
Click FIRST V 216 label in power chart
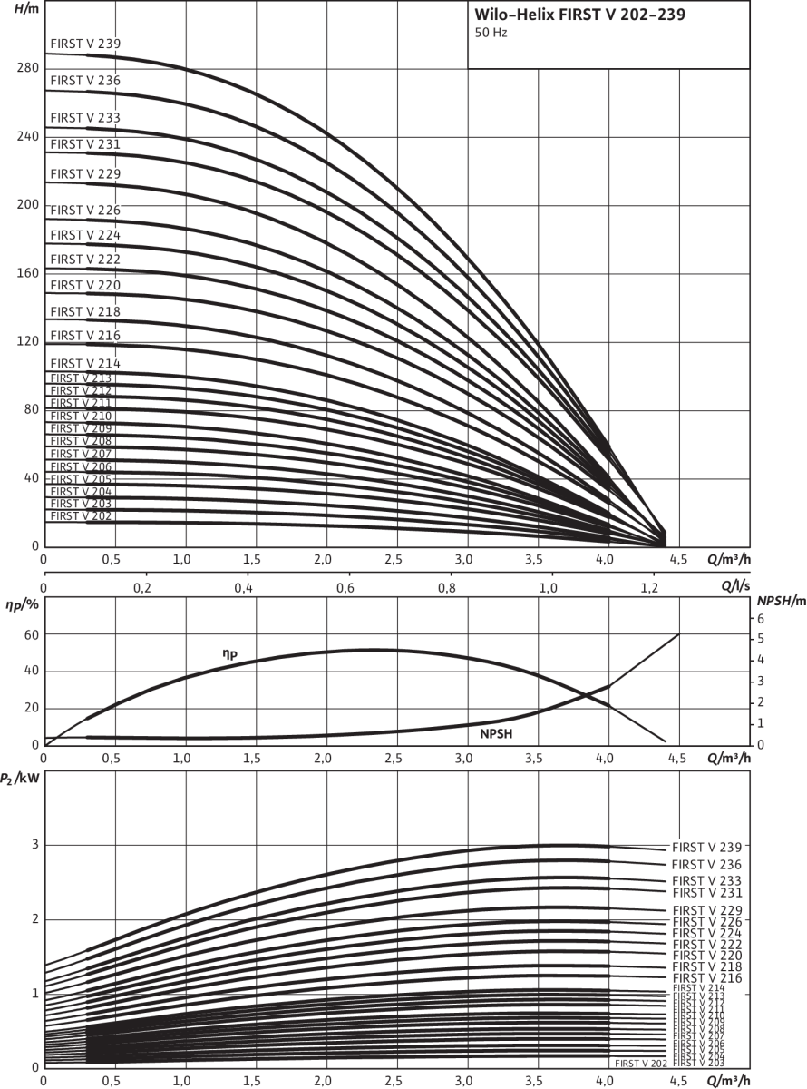pos(707,978)
